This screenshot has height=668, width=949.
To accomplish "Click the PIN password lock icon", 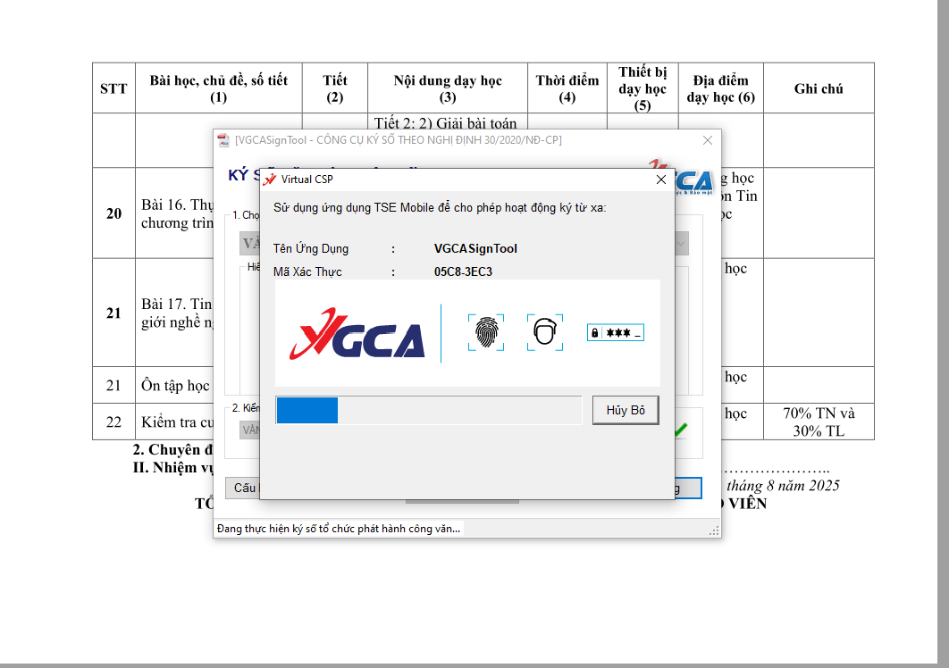I will click(x=616, y=333).
